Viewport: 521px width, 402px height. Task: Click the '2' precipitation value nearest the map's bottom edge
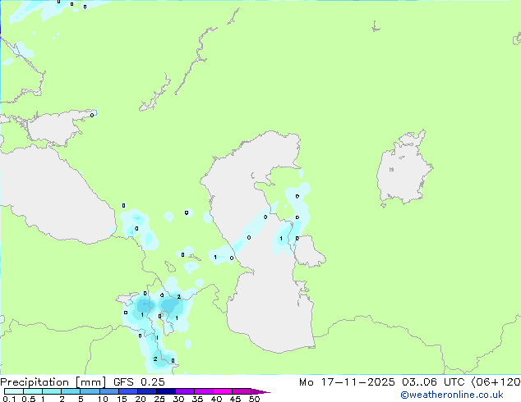pos(154,359)
